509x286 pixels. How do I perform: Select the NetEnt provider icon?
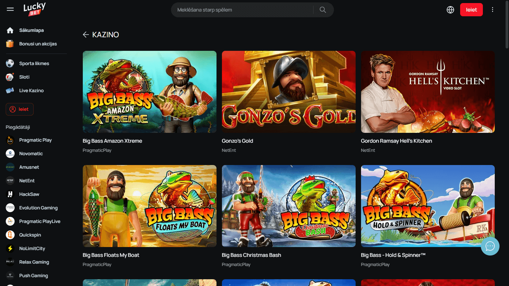[10, 181]
